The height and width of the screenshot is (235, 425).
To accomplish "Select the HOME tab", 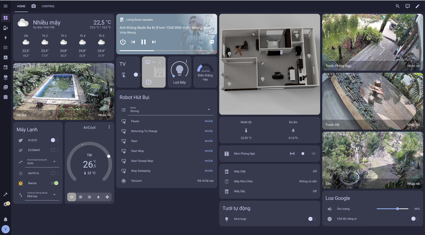I will pos(21,6).
